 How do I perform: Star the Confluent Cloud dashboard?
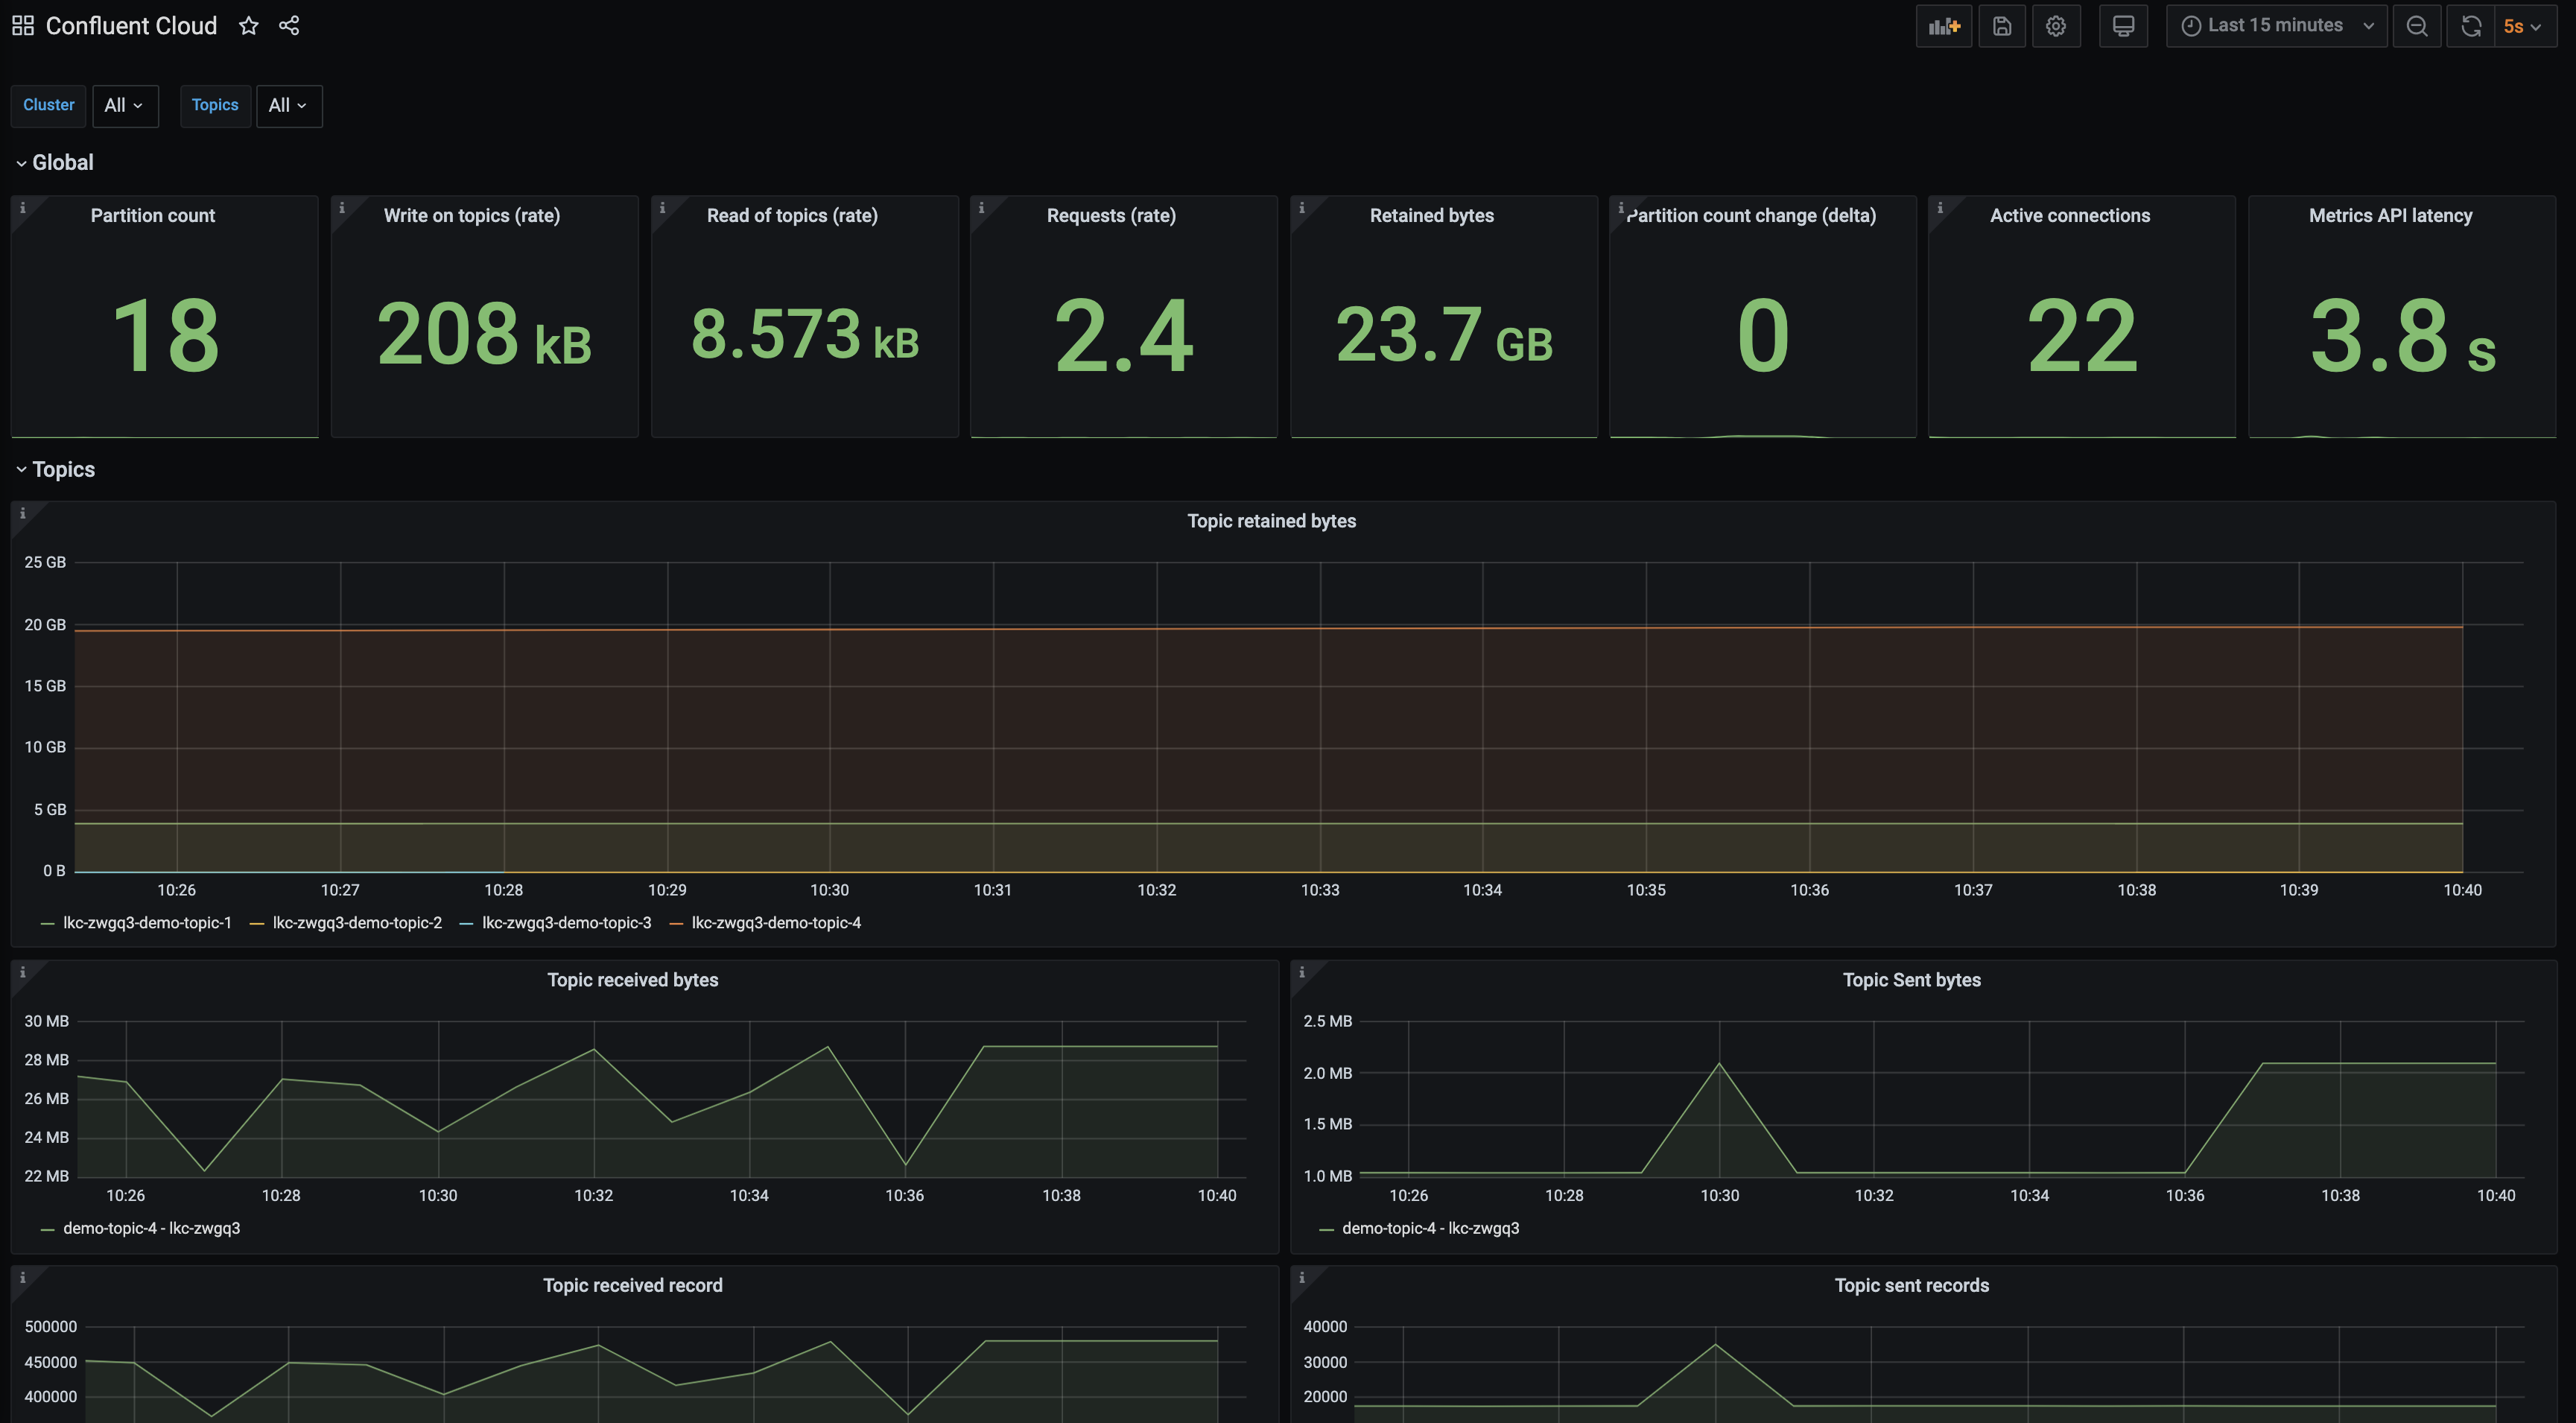pos(247,25)
